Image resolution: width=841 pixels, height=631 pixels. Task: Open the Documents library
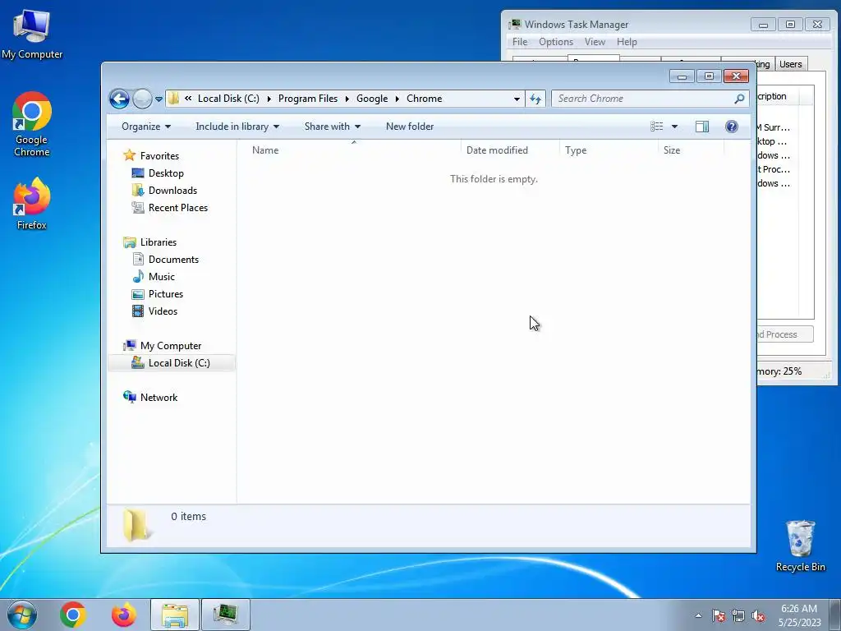click(173, 259)
